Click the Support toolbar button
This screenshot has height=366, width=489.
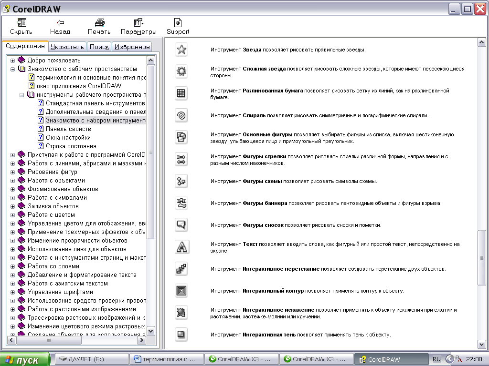click(x=178, y=27)
